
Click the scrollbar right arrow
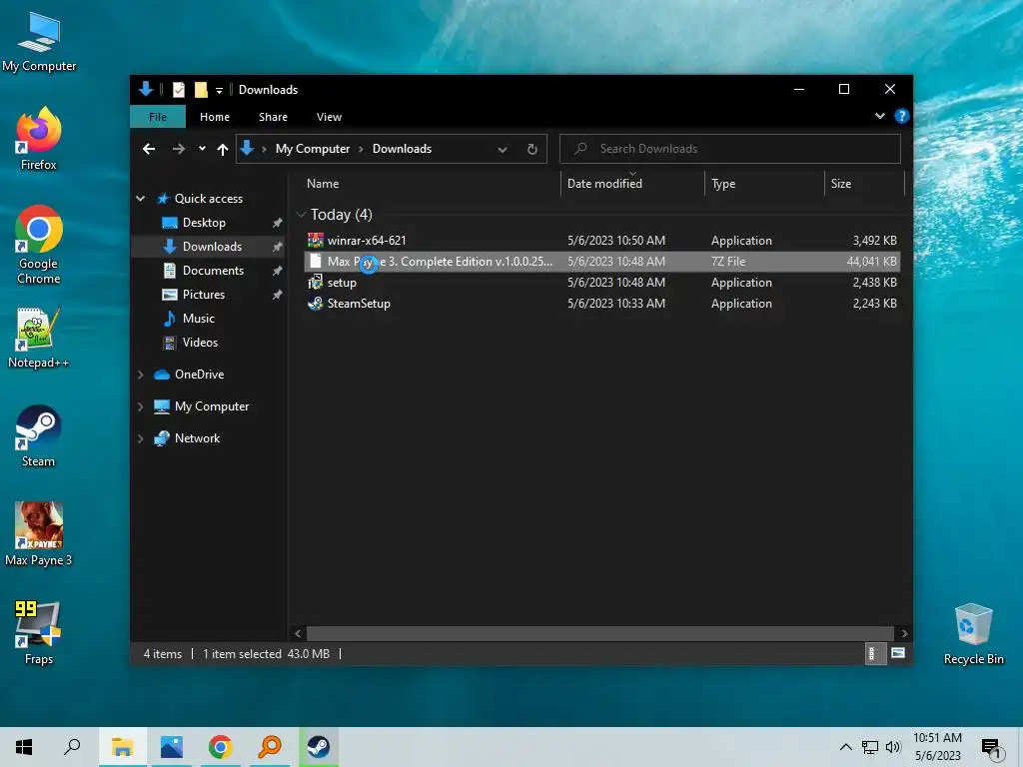point(904,633)
